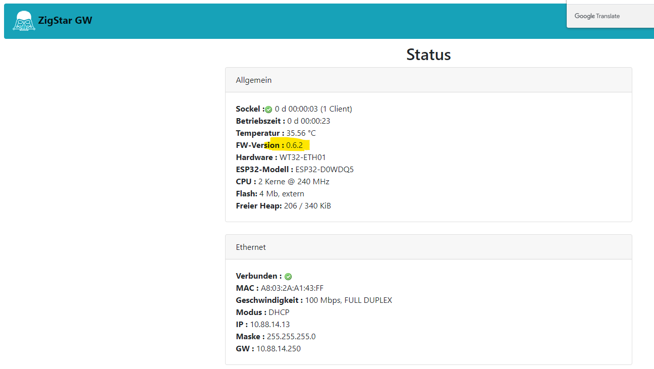This screenshot has height=369, width=654.
Task: Click the green Sockel status check icon
Action: pos(268,110)
